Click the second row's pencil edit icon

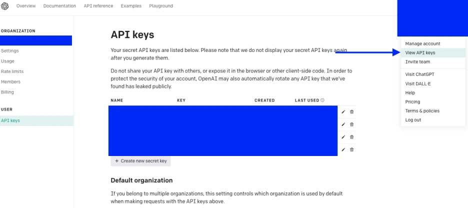click(x=343, y=124)
